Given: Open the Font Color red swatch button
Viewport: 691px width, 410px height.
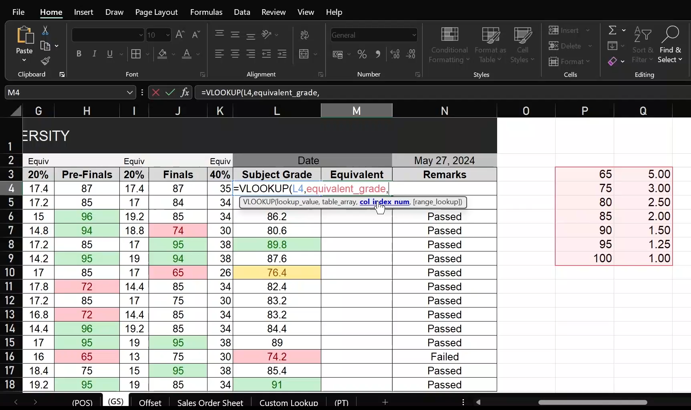Looking at the screenshot, I should click(187, 54).
